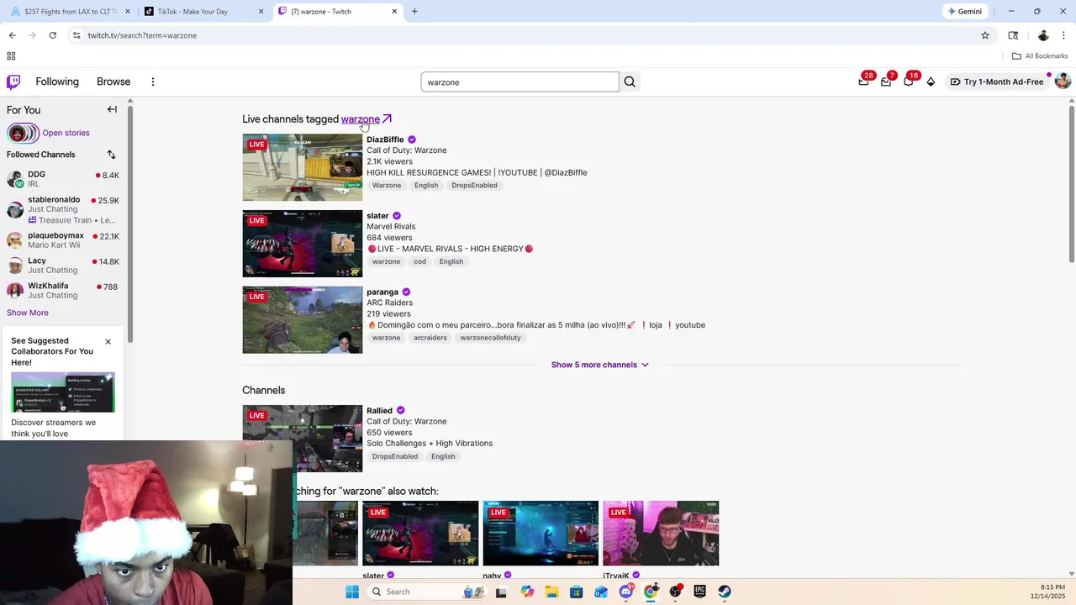Viewport: 1076px width, 605px height.
Task: Open the Browse page
Action: [x=113, y=82]
